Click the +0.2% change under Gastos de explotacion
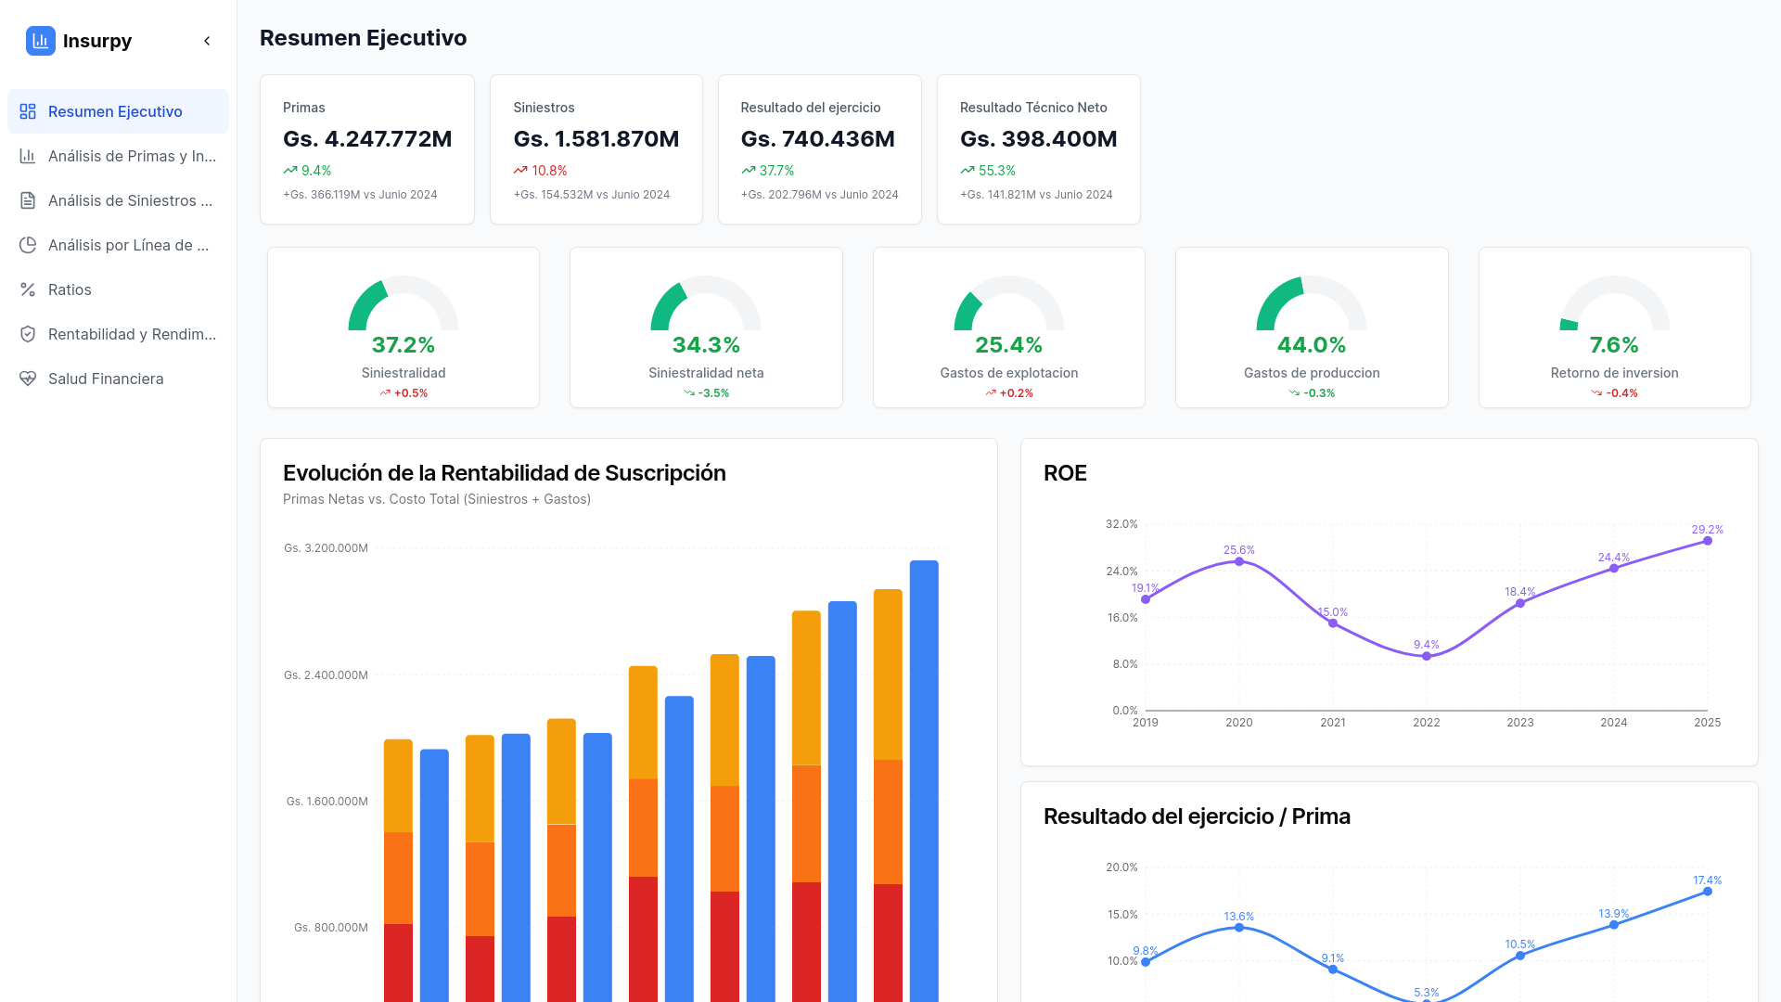This screenshot has height=1002, width=1781. click(1009, 393)
